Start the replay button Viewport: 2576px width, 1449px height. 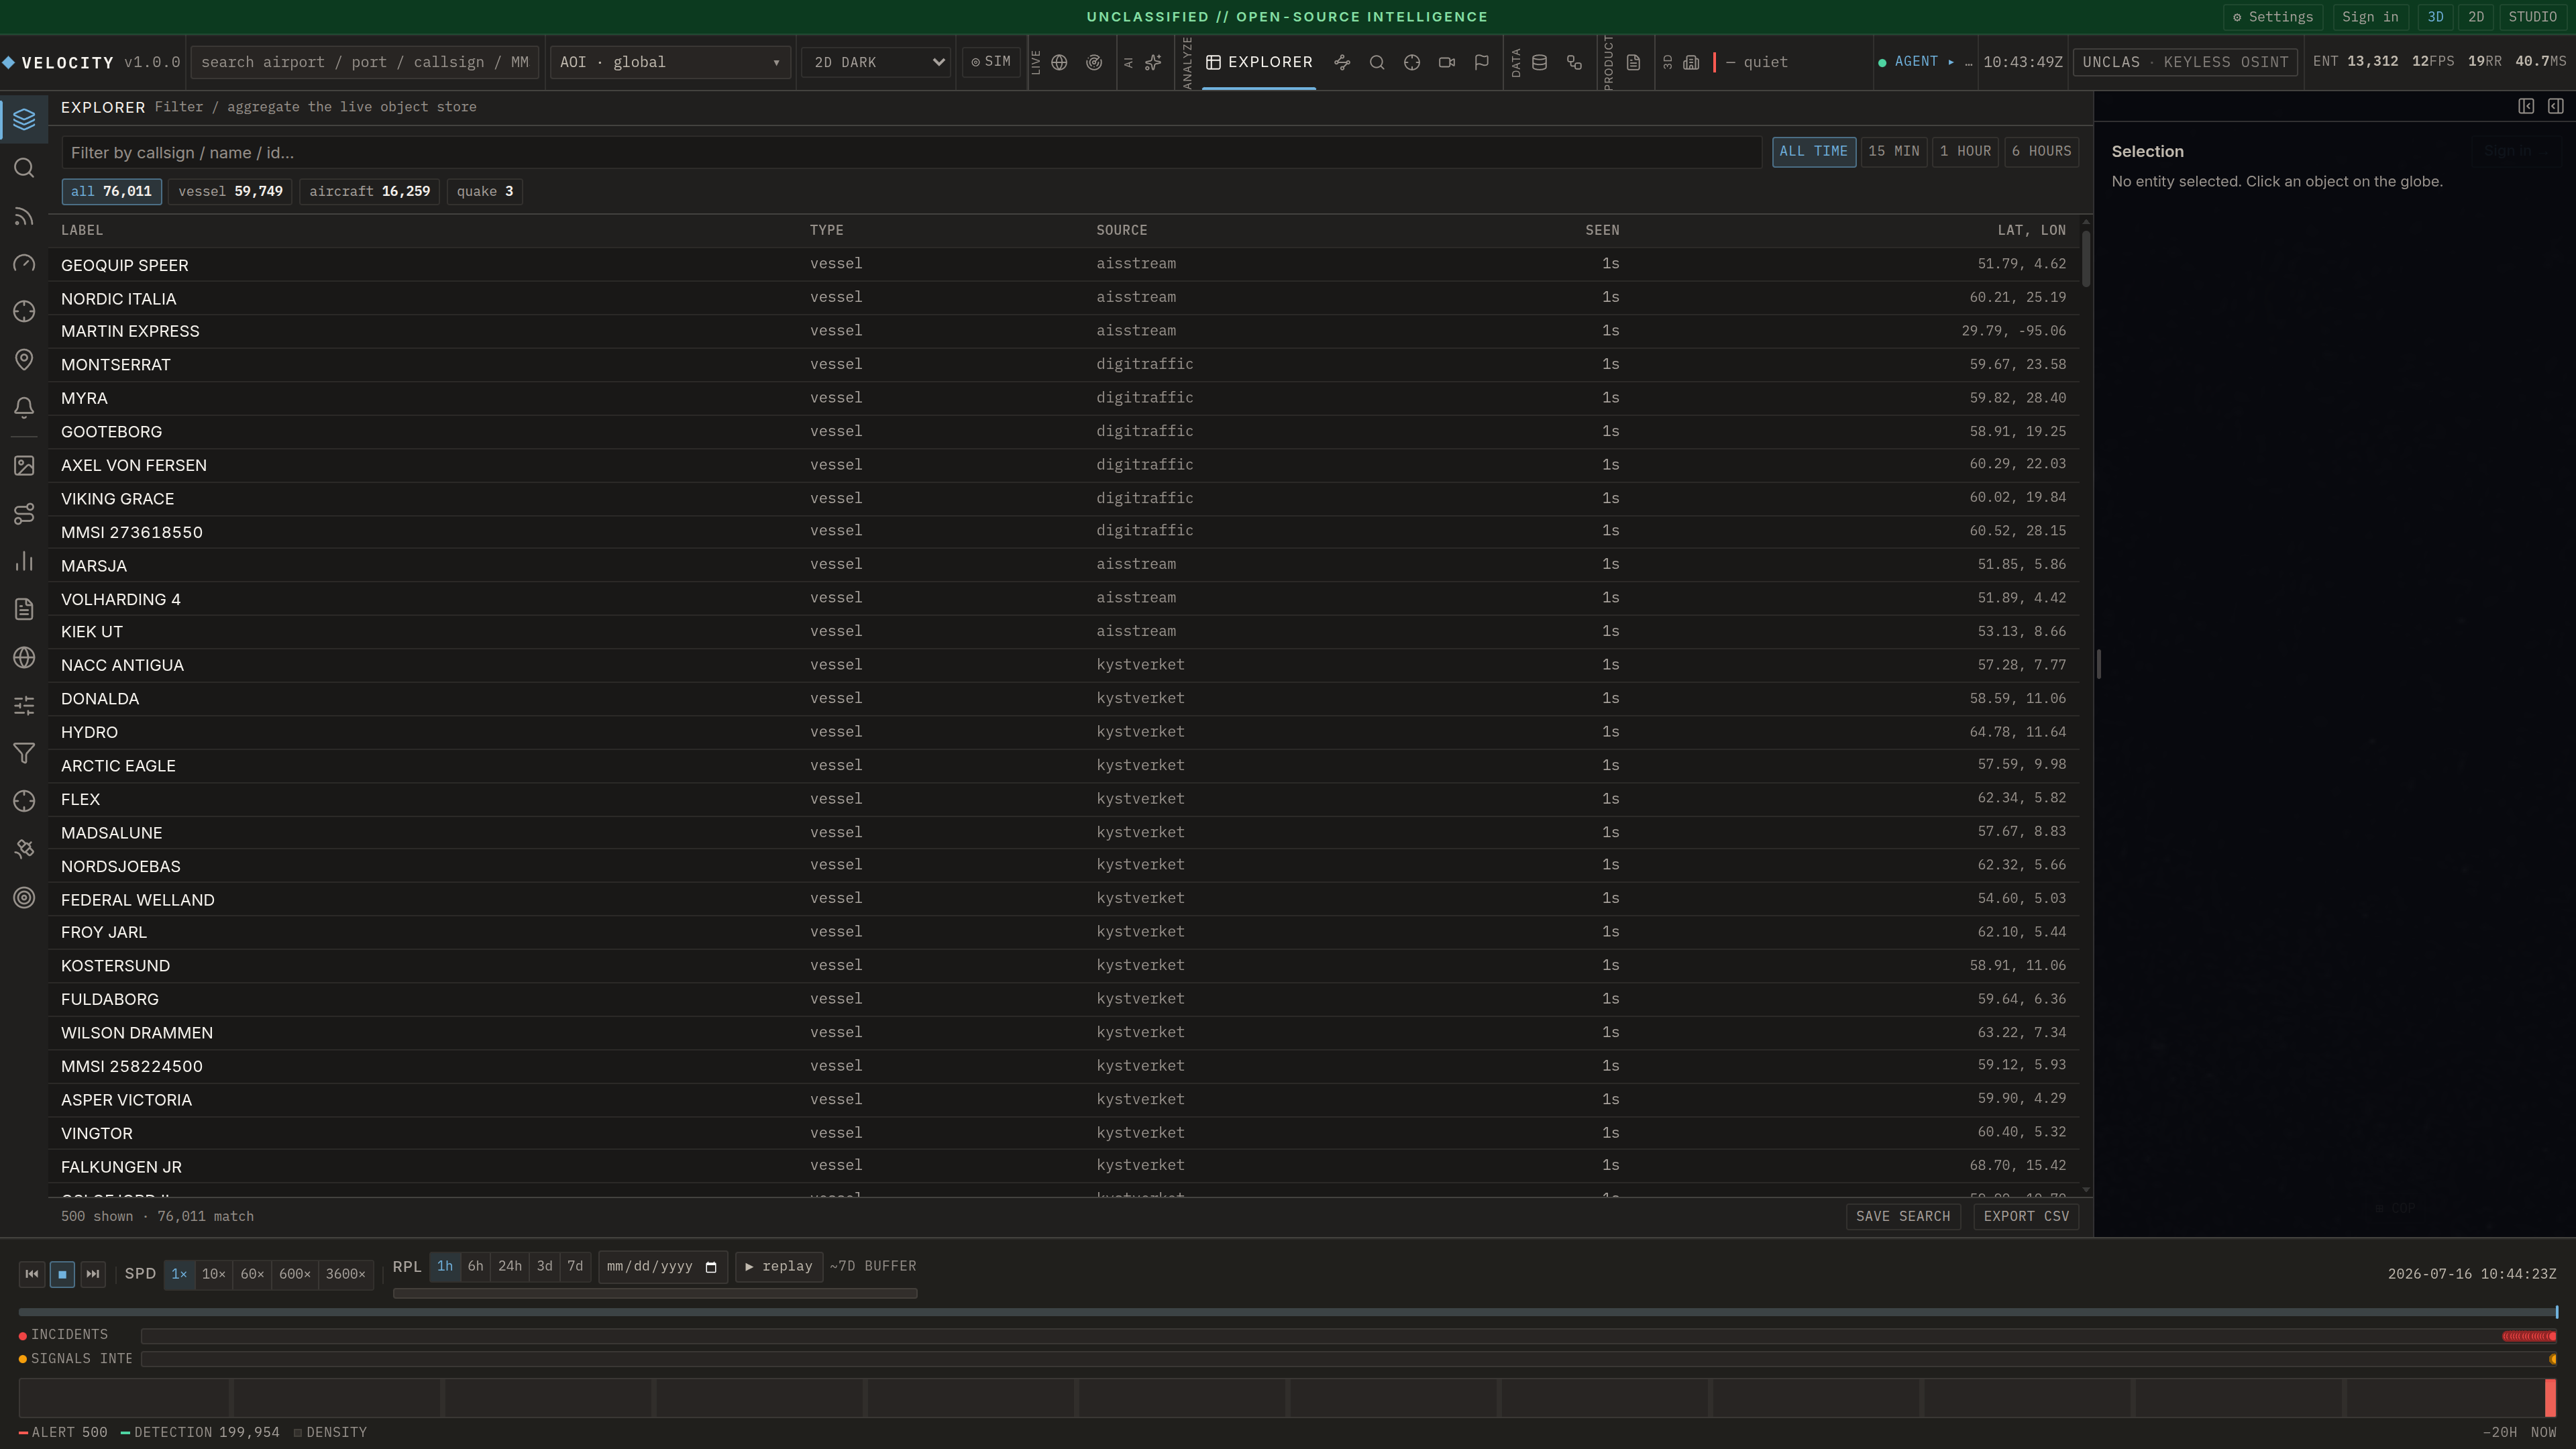(779, 1267)
